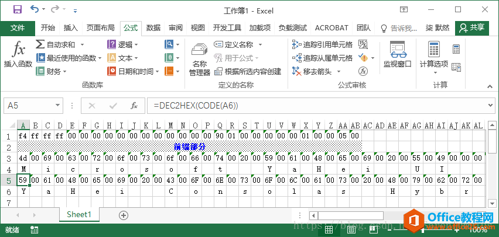This screenshot has height=237, width=499.
Task: Collapse the ribbon with the chevron
Action: 490,86
